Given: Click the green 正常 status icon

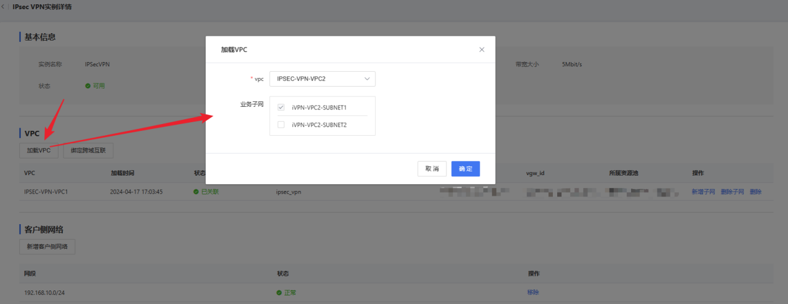Looking at the screenshot, I should (x=279, y=293).
